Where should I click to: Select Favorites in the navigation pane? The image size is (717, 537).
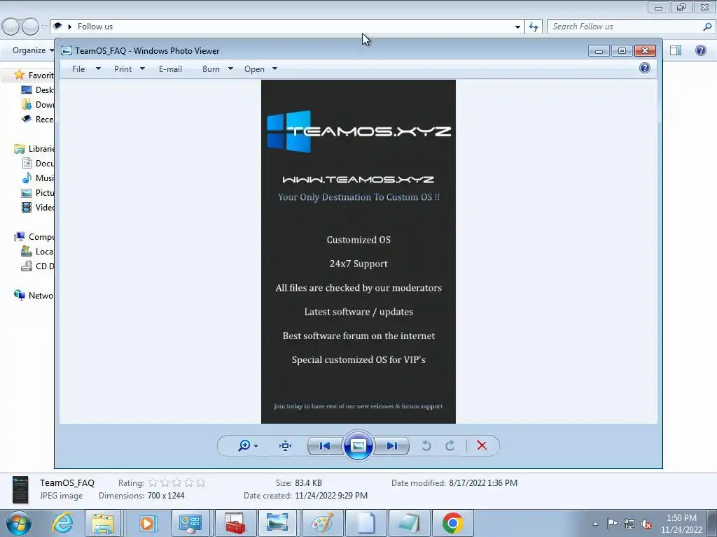pyautogui.click(x=34, y=75)
